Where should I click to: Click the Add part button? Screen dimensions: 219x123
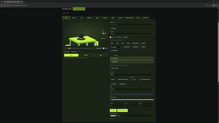pos(113,80)
